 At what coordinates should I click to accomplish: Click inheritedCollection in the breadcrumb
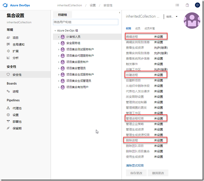pyautogui.click(x=69, y=5)
